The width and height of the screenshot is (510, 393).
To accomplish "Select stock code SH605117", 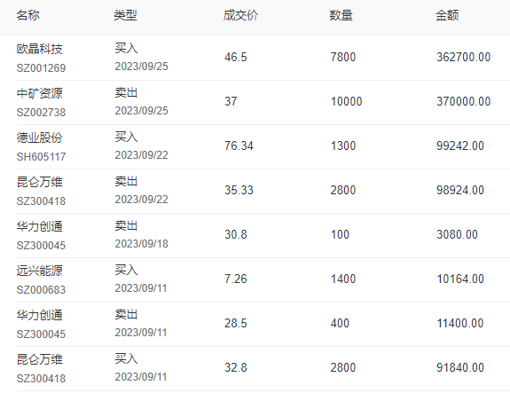I will [41, 157].
